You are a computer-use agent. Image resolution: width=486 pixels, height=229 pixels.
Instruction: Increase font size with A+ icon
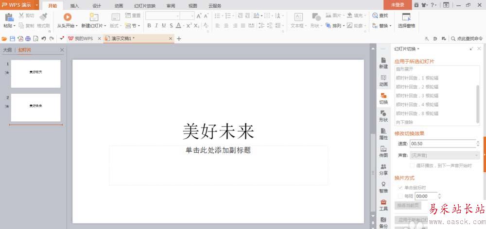(199, 16)
